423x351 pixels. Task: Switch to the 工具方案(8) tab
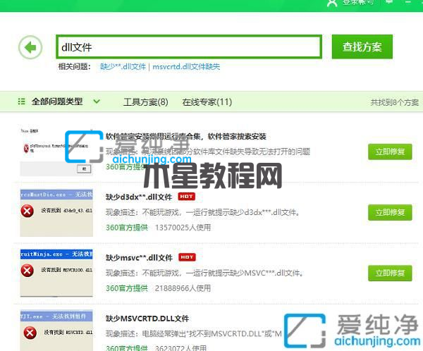146,102
